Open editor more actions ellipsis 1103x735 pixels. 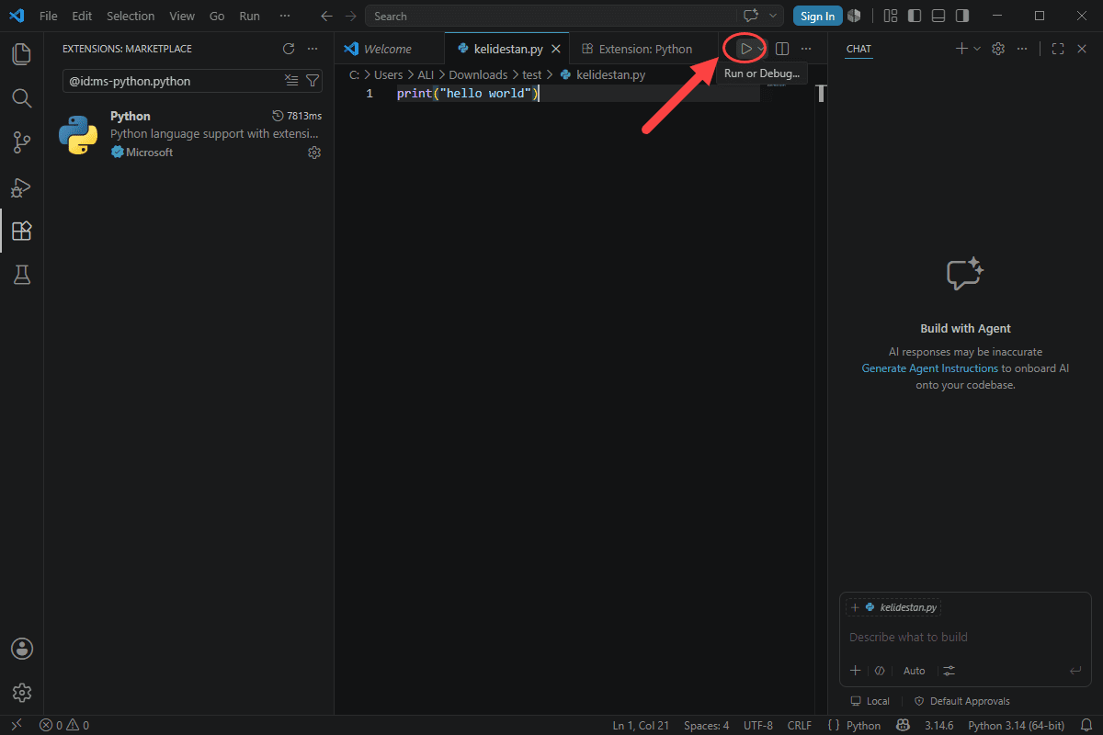click(806, 49)
